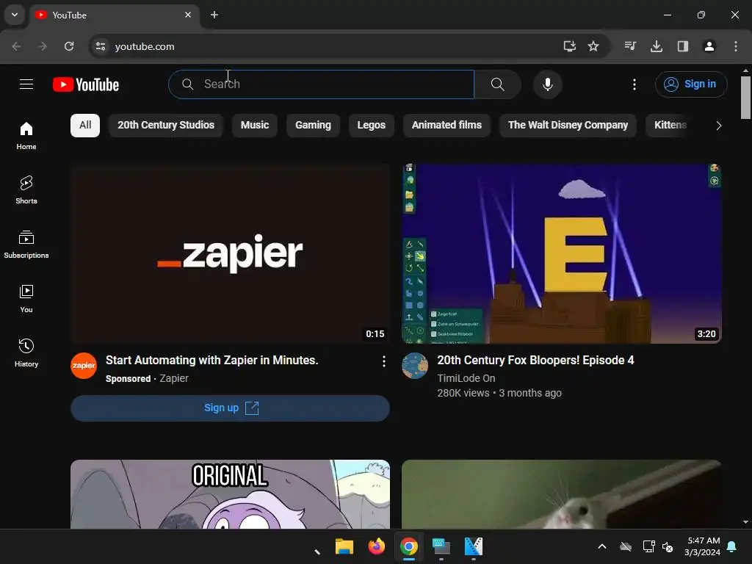Select the All category chip

click(85, 125)
